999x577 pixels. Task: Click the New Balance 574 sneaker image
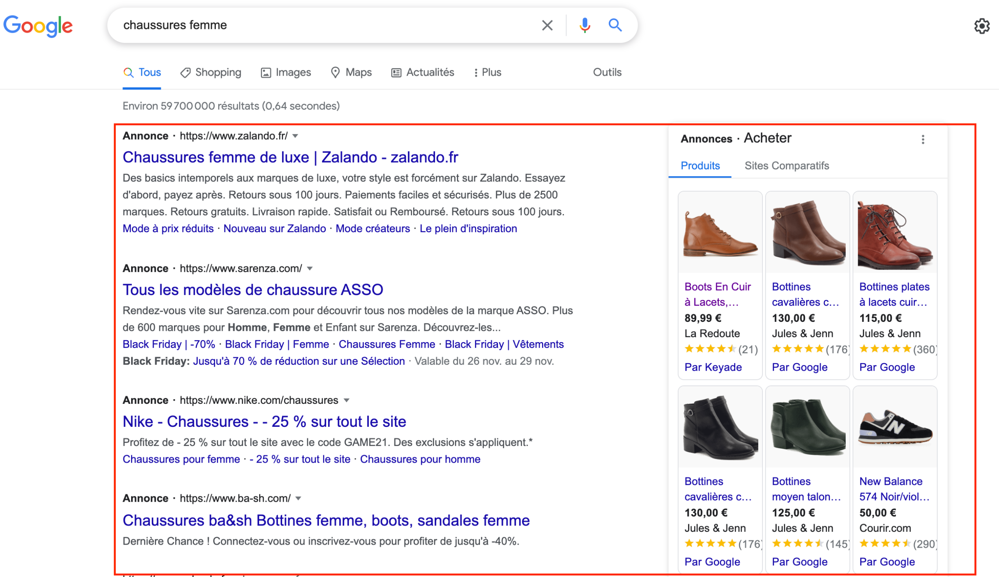pos(895,427)
